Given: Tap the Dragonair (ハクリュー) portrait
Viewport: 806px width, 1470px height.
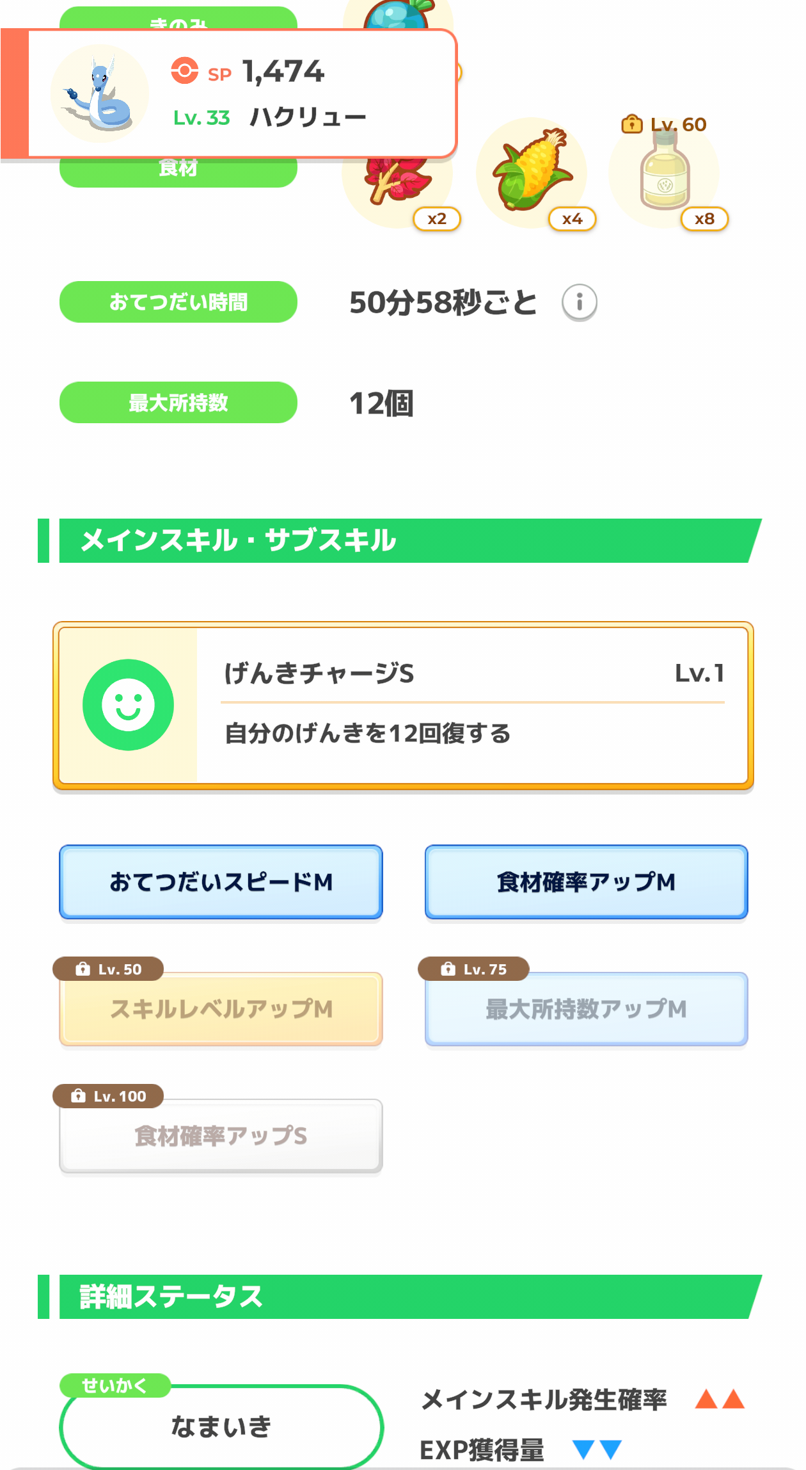Looking at the screenshot, I should 100,93.
